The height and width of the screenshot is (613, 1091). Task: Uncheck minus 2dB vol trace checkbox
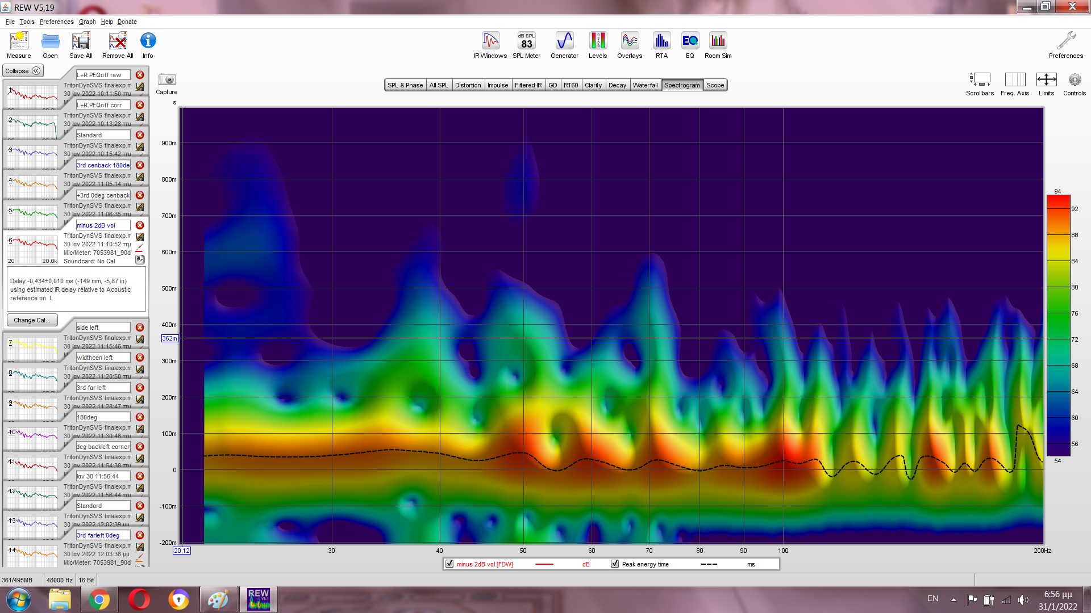449,564
